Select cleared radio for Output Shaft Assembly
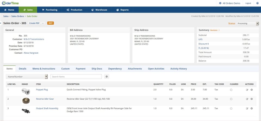 tap(231, 109)
